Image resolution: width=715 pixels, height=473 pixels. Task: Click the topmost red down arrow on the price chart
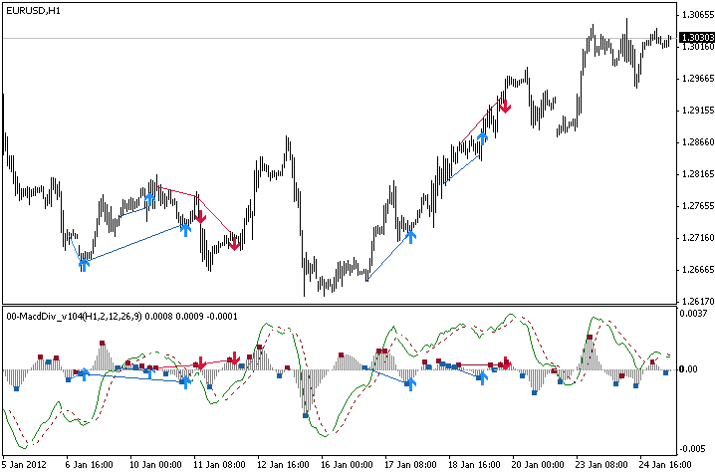pyautogui.click(x=505, y=105)
